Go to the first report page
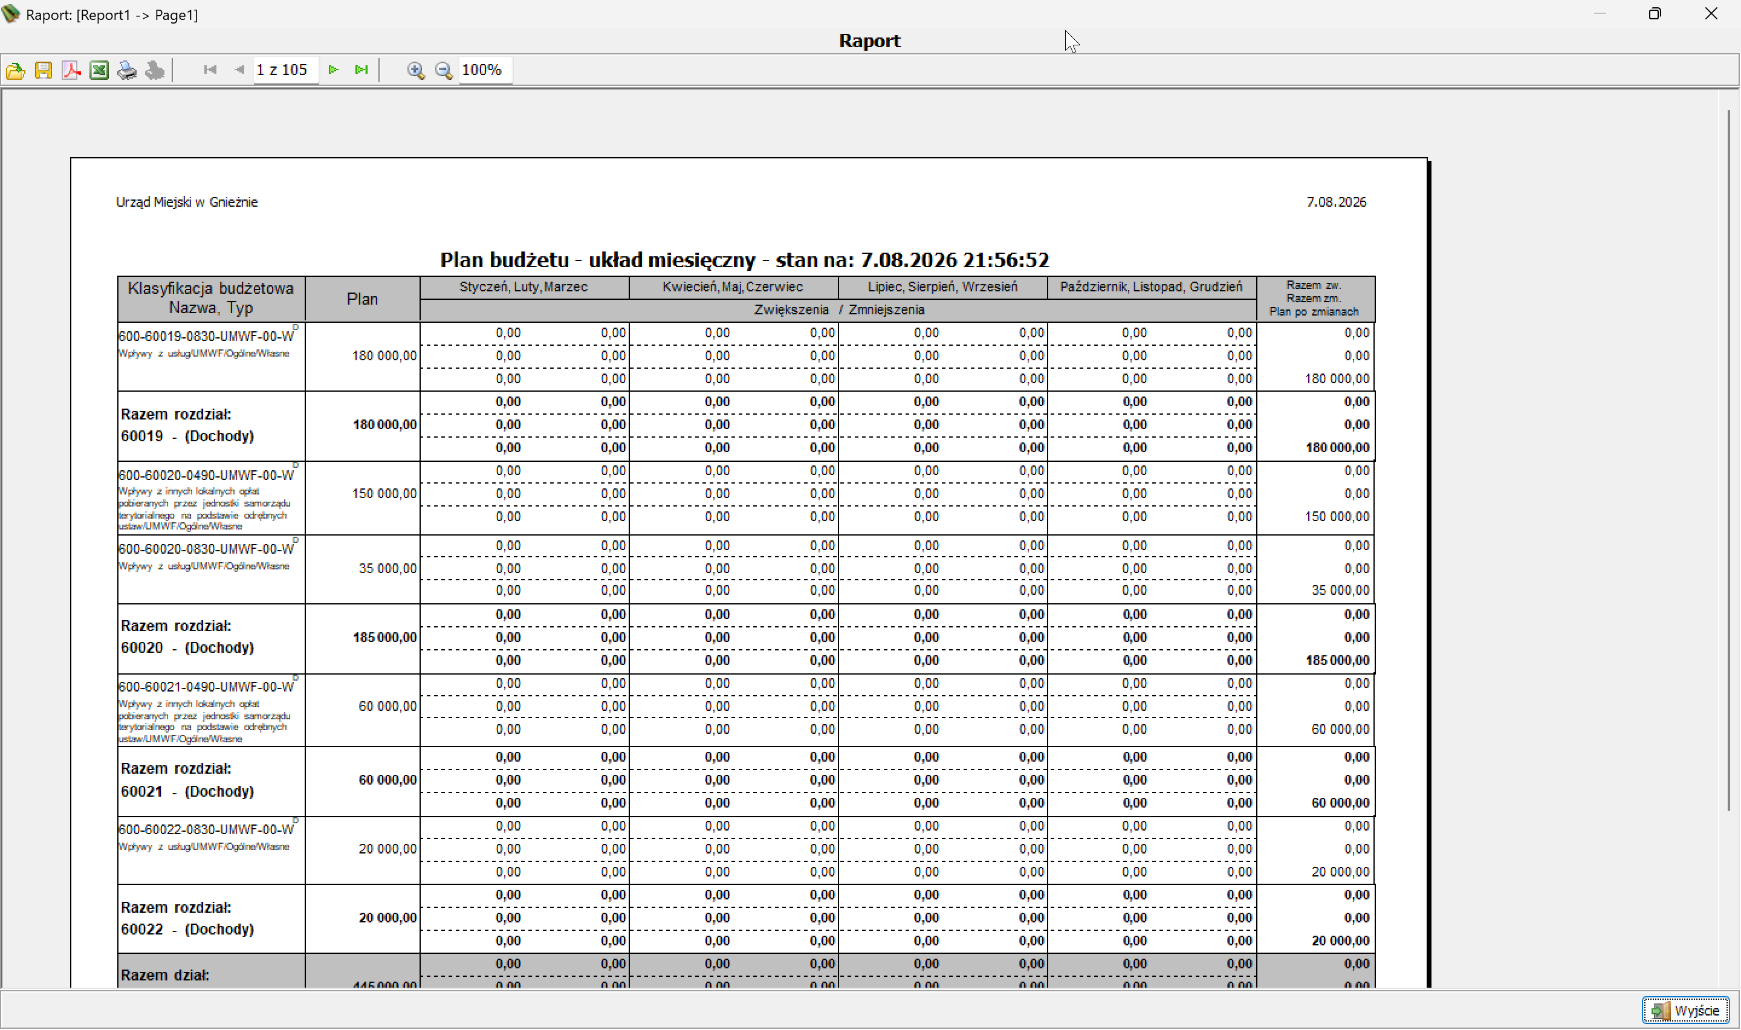The image size is (1741, 1030). click(210, 70)
